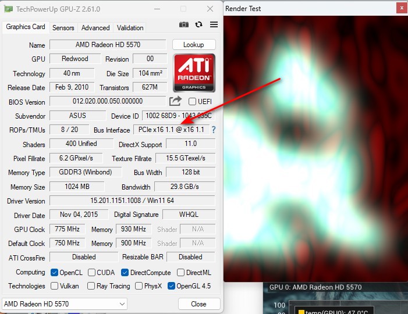408x314 pixels.
Task: Toggle the CUDA checkbox
Action: tap(91, 272)
